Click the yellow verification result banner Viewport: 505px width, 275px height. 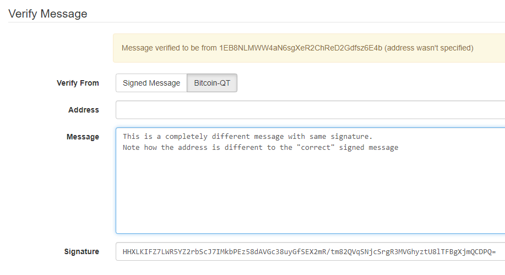[309, 48]
